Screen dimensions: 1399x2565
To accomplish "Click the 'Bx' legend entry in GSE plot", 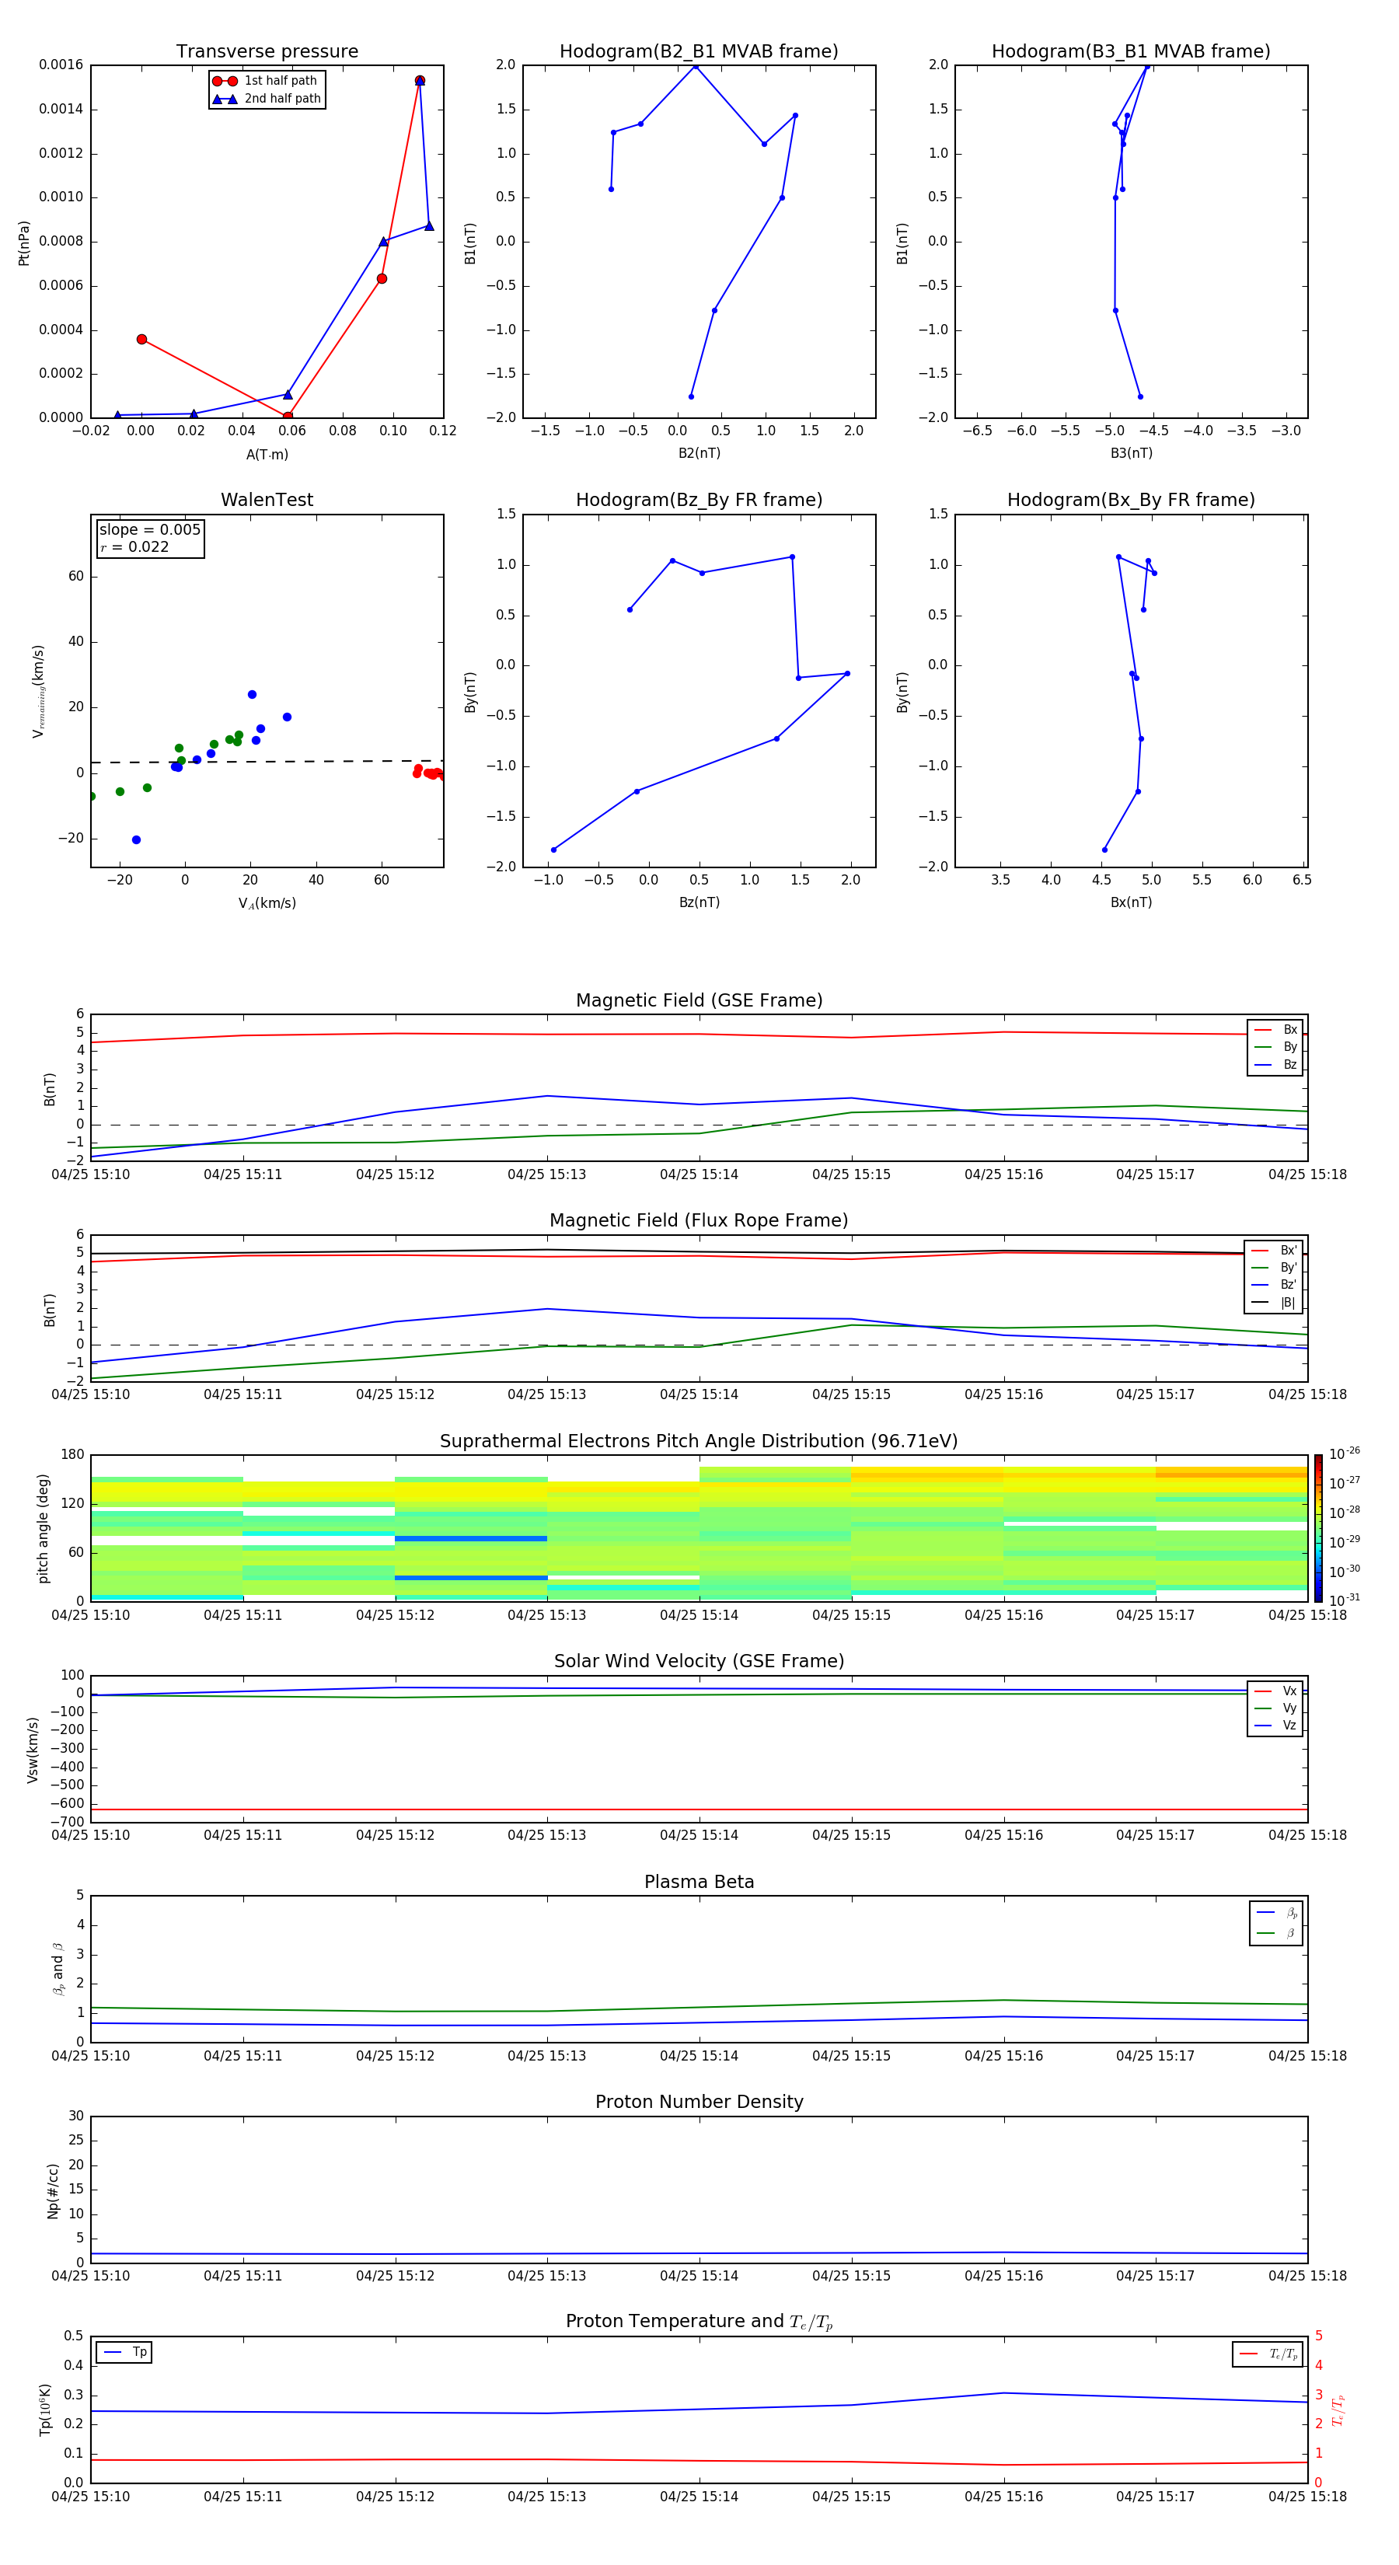I will pyautogui.click(x=1275, y=1030).
